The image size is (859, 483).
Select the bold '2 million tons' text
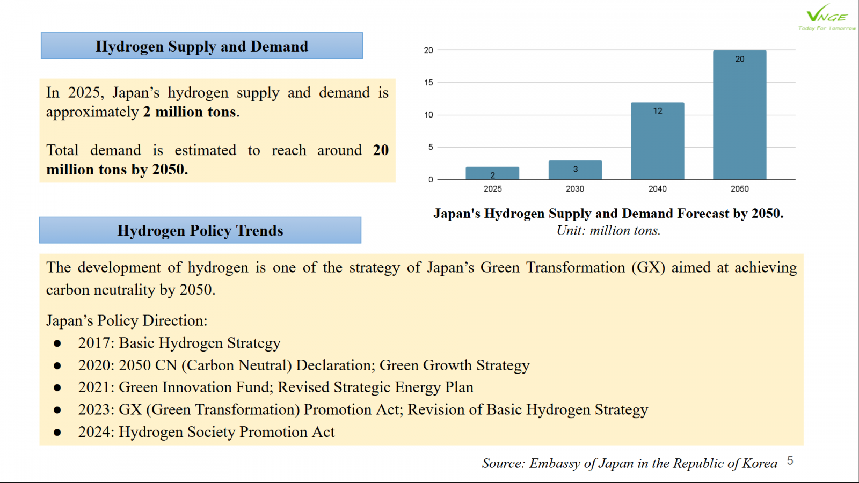coord(190,112)
